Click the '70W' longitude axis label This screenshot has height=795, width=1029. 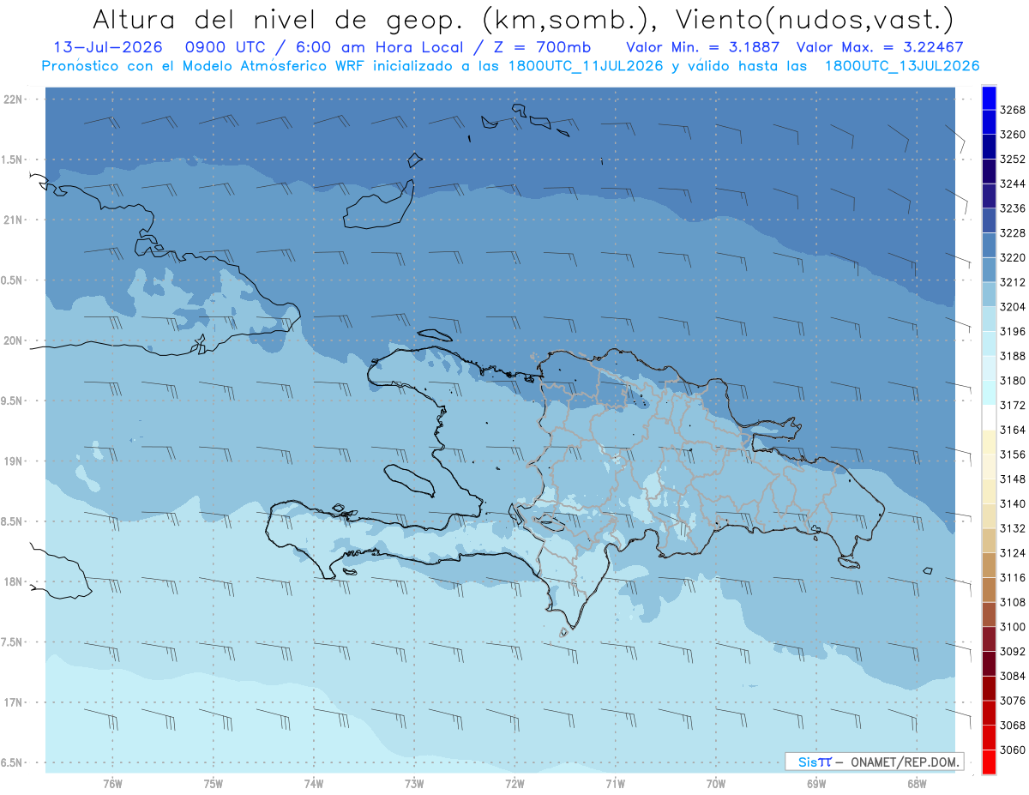coord(716,784)
